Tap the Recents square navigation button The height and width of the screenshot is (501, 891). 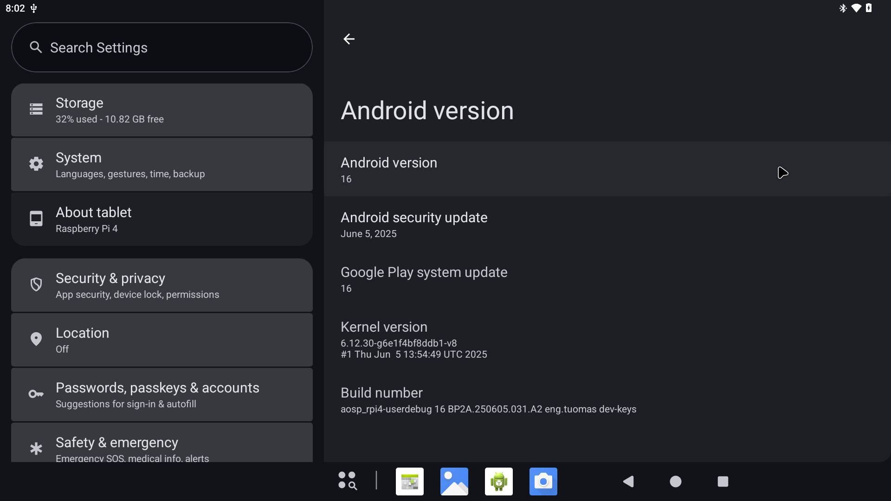click(723, 482)
